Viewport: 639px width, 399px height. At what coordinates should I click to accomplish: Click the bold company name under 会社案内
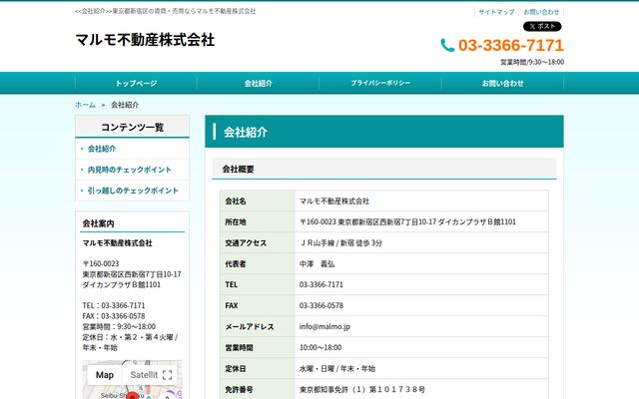click(x=118, y=243)
